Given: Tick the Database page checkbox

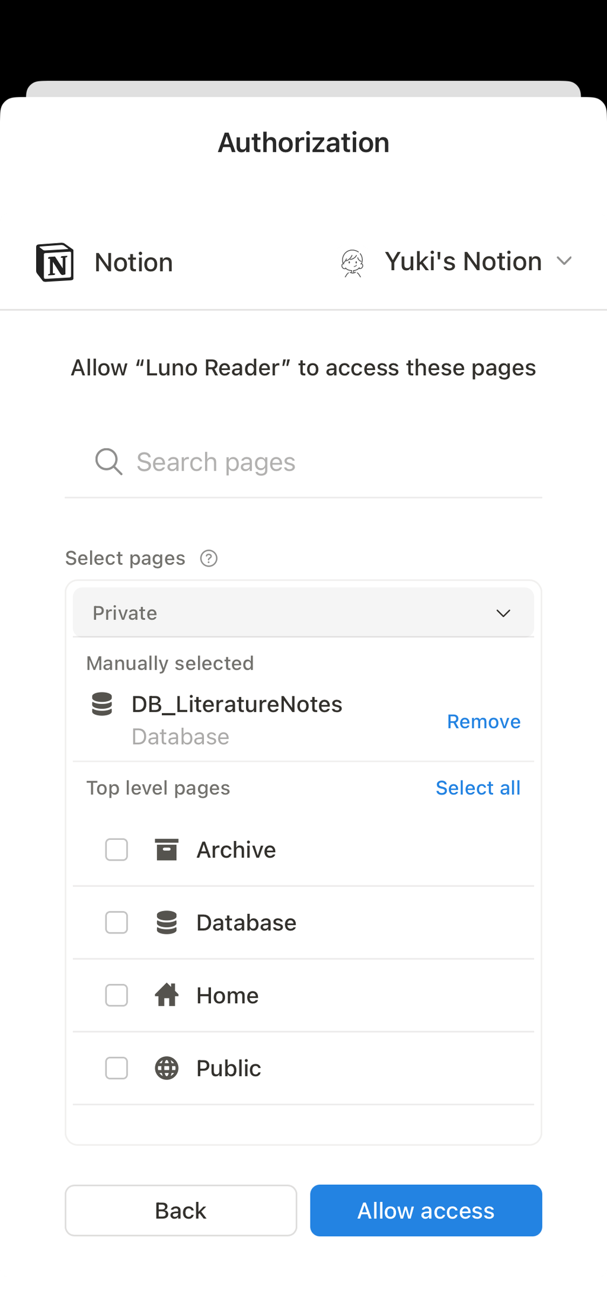Looking at the screenshot, I should (117, 922).
